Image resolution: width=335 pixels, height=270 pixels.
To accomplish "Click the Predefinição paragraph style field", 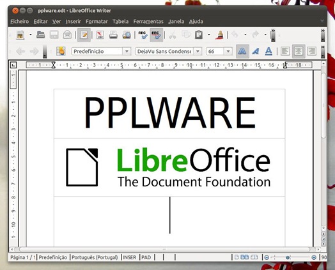I will pyautogui.click(x=97, y=52).
